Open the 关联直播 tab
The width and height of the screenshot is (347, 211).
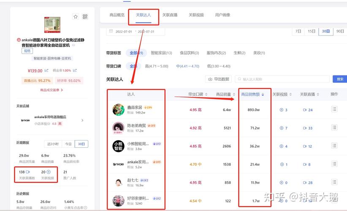click(170, 15)
